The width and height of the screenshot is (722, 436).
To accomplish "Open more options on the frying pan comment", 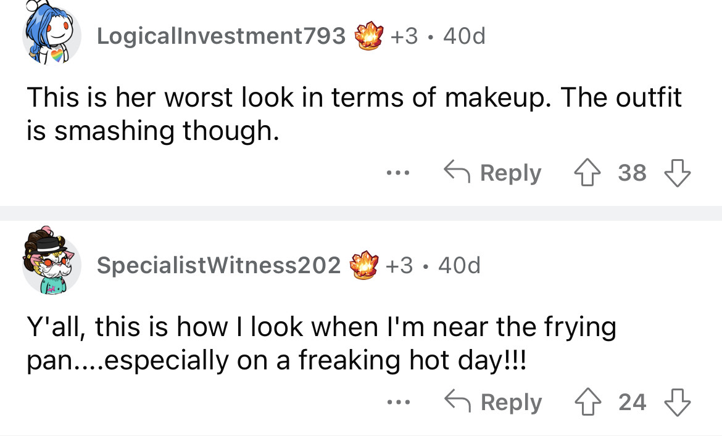I will (x=394, y=403).
